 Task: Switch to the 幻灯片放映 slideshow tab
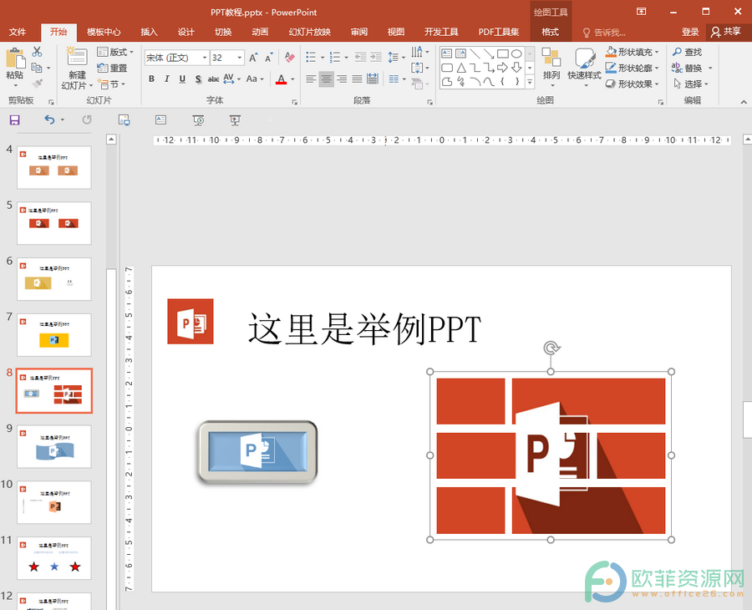[310, 32]
